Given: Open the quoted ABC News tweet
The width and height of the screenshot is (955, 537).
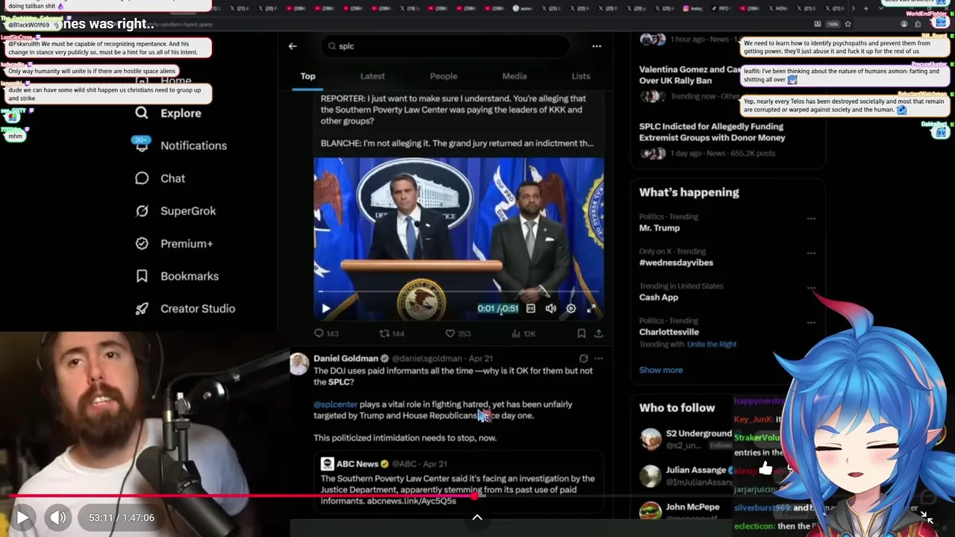Looking at the screenshot, I should click(x=460, y=482).
